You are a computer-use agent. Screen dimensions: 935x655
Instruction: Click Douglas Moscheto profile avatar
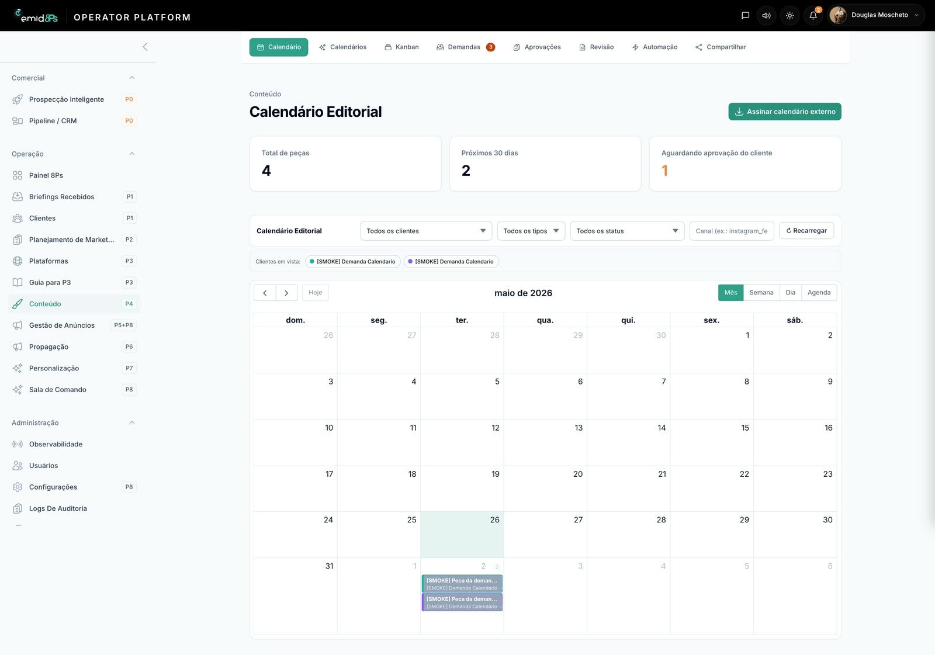(838, 15)
